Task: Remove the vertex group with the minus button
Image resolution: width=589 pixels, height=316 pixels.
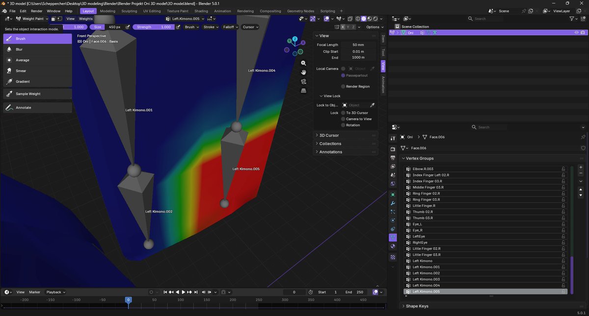Action: (581, 173)
